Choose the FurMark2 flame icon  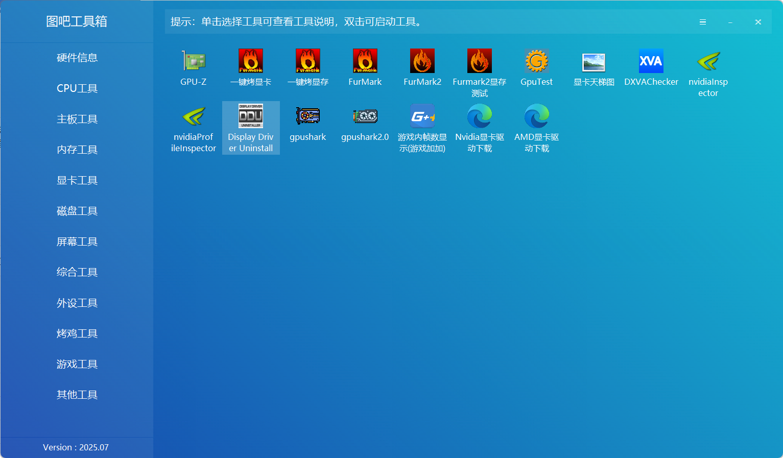(422, 61)
